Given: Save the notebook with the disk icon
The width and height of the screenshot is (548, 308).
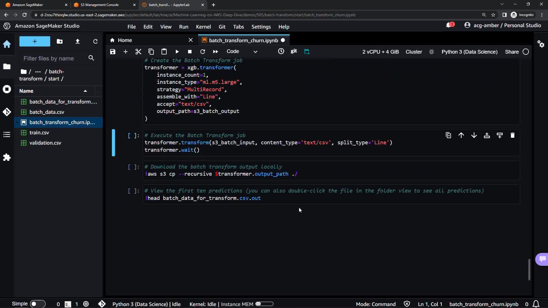Looking at the screenshot, I should click(113, 52).
